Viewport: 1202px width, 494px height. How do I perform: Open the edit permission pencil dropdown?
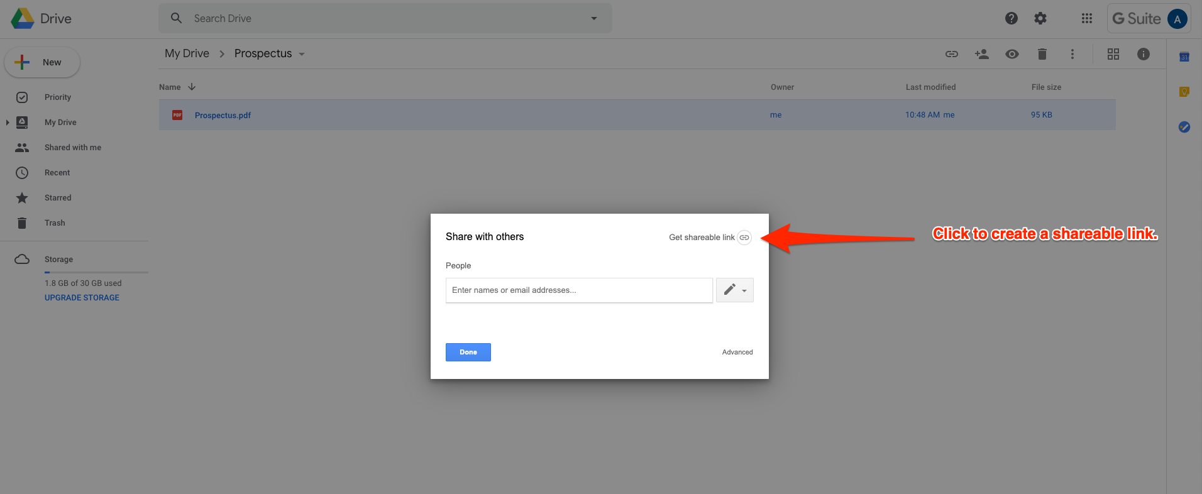(x=735, y=290)
